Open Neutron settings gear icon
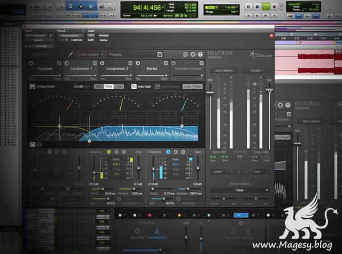Image resolution: width=342 pixels, height=254 pixels. pyautogui.click(x=193, y=55)
